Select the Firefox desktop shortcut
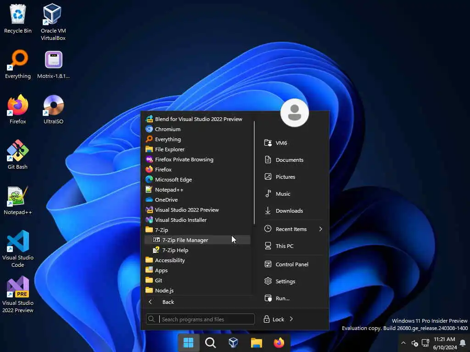This screenshot has width=470, height=352. (x=18, y=109)
